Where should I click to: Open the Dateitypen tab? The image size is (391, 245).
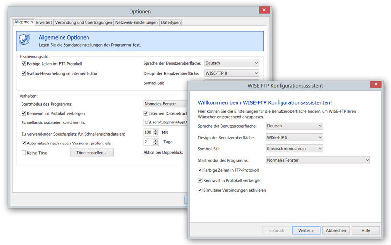171,22
